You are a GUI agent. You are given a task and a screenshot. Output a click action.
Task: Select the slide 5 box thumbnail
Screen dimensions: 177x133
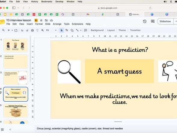click(x=16, y=111)
